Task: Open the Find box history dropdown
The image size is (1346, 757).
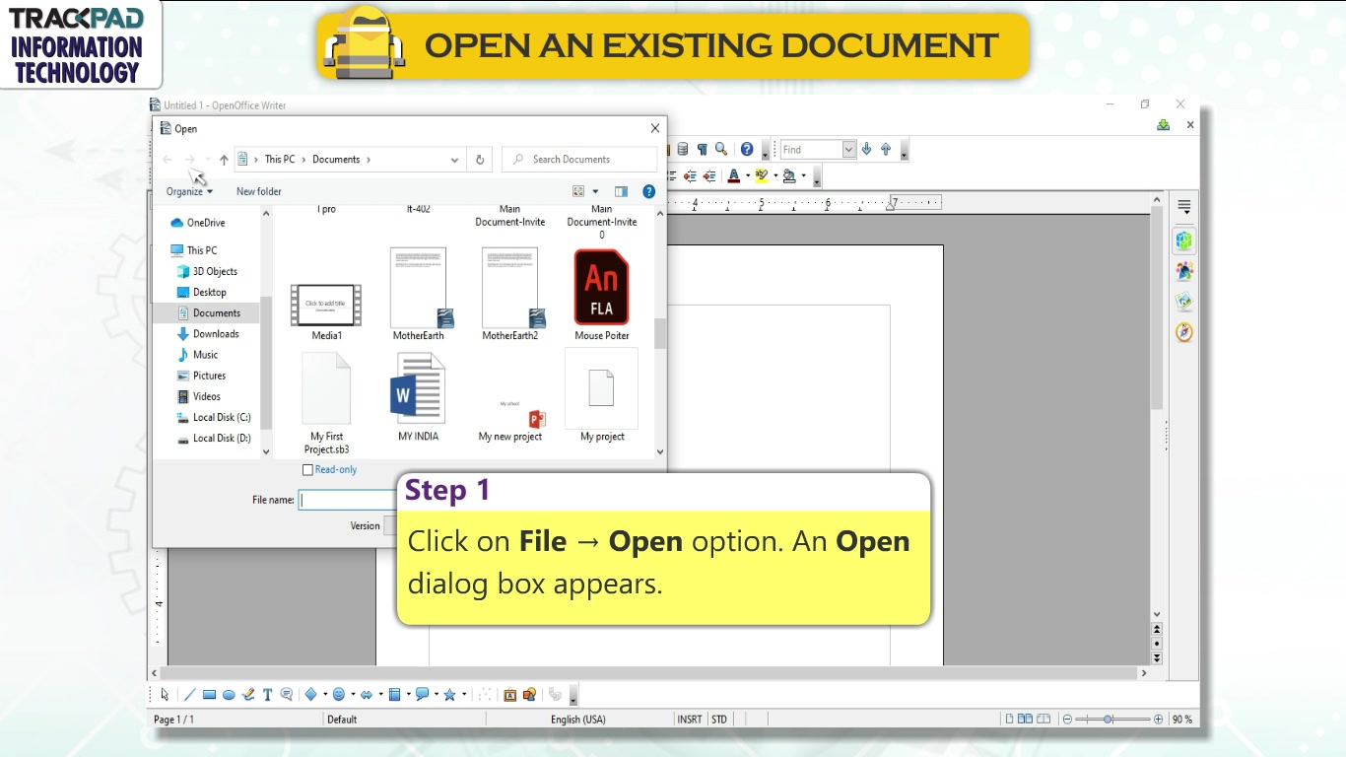Action: click(849, 150)
